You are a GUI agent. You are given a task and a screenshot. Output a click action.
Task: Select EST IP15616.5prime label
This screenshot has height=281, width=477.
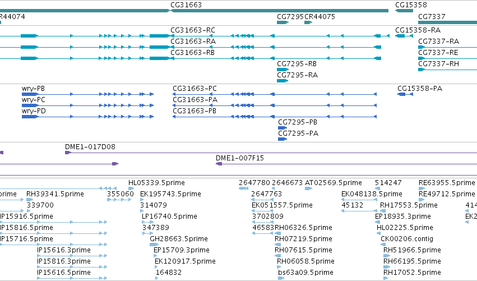63,273
